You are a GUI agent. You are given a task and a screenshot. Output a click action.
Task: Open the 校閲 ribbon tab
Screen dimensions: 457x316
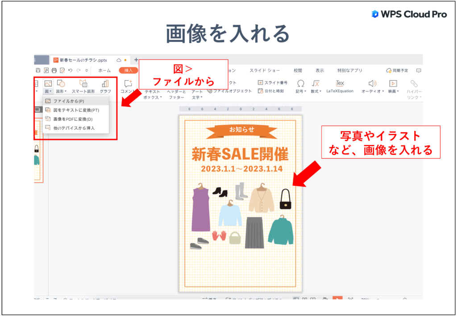pyautogui.click(x=298, y=70)
